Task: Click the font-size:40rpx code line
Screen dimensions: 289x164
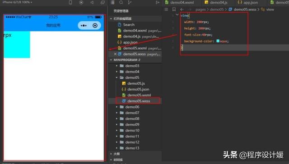Action: pyautogui.click(x=198, y=35)
